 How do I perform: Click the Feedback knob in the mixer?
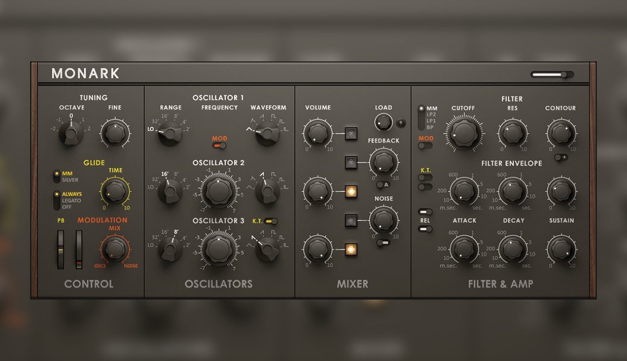(x=383, y=161)
